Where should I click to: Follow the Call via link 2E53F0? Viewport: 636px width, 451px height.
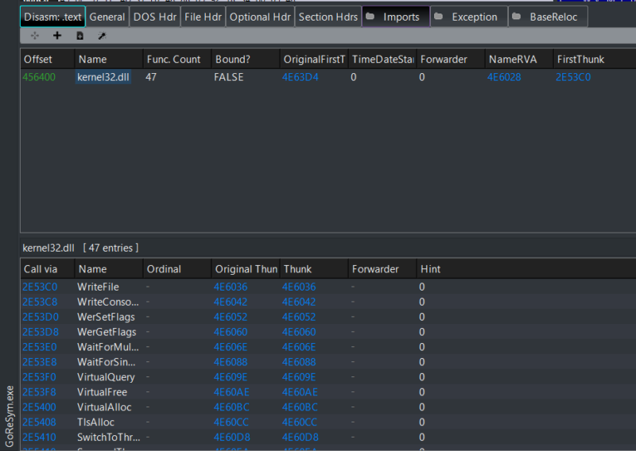pos(39,377)
